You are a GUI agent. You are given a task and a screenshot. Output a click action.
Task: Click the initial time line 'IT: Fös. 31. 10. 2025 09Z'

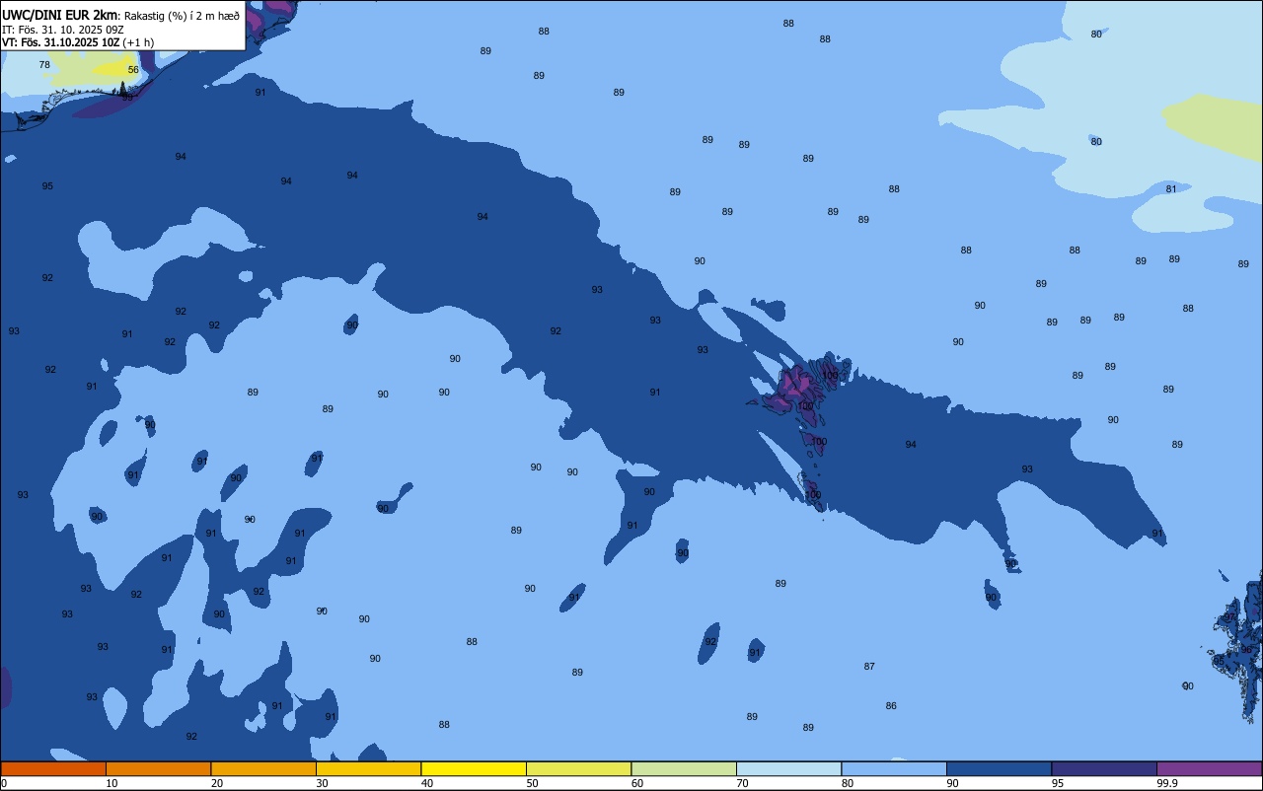coord(62,30)
